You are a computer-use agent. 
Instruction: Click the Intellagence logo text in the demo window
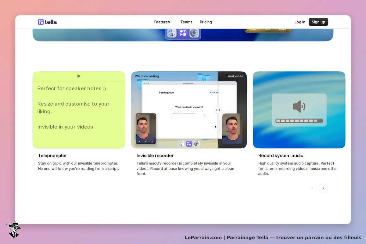click(x=166, y=92)
